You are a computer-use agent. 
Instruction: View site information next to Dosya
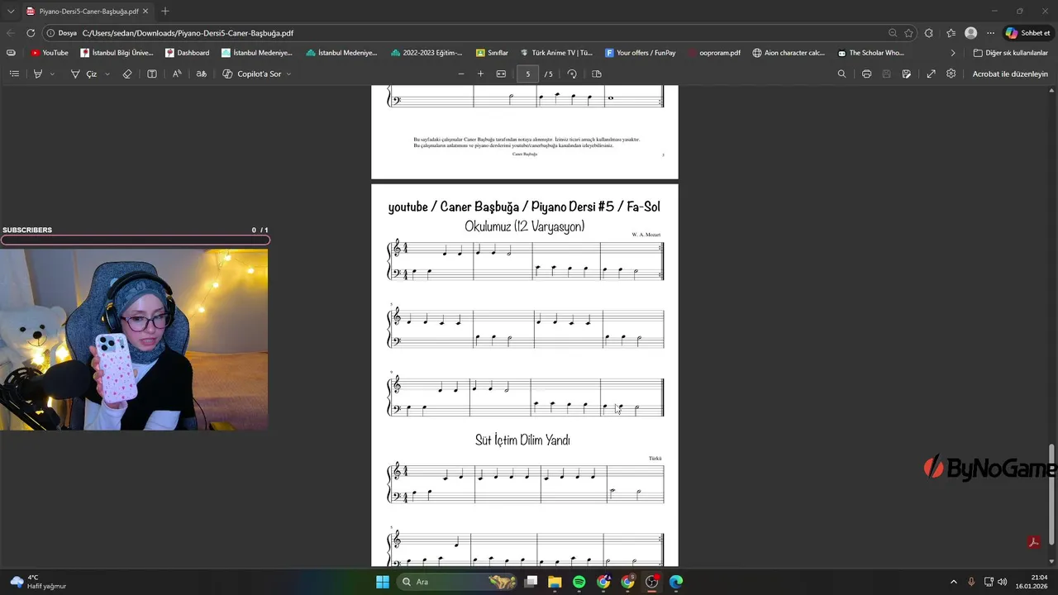point(61,33)
